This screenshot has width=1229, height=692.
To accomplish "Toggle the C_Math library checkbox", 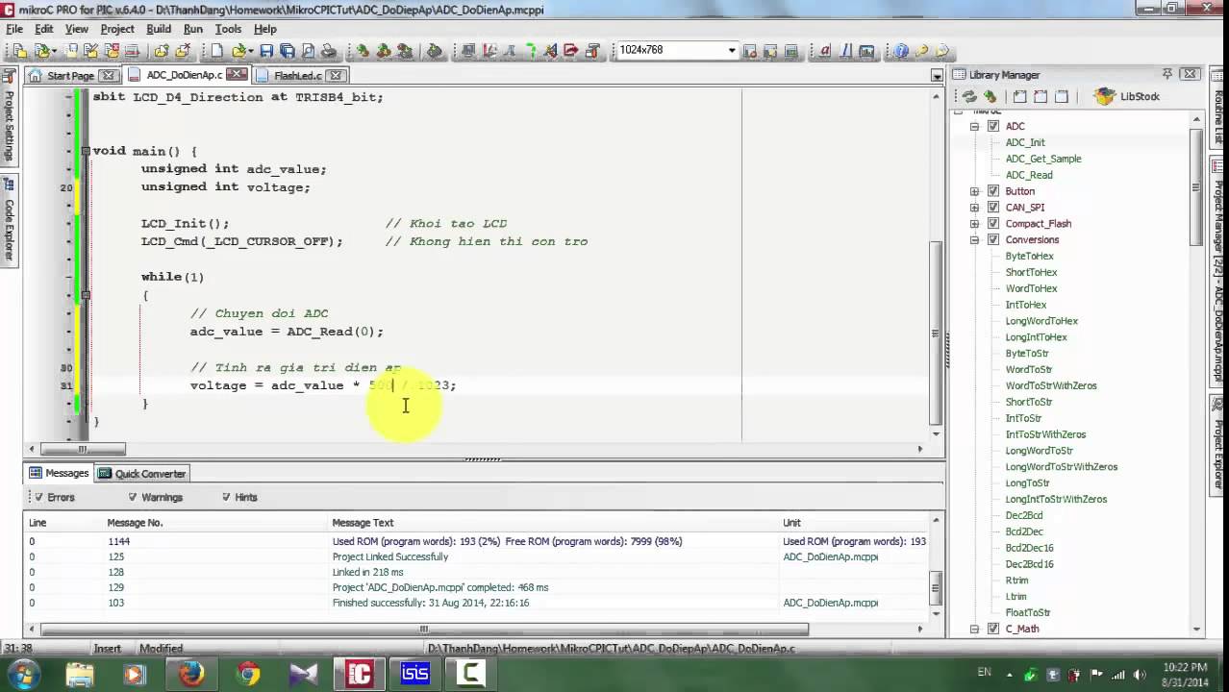I will 993,630.
